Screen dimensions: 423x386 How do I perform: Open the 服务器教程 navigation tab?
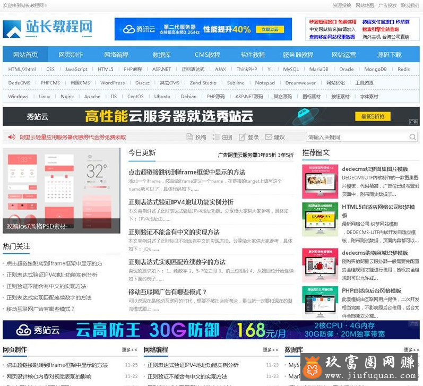point(298,55)
